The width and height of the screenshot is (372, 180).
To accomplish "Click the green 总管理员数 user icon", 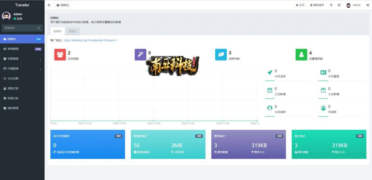I will 301,54.
